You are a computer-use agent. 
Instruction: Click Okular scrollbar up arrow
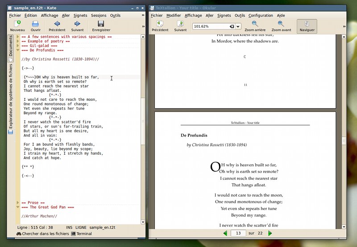click(x=344, y=37)
